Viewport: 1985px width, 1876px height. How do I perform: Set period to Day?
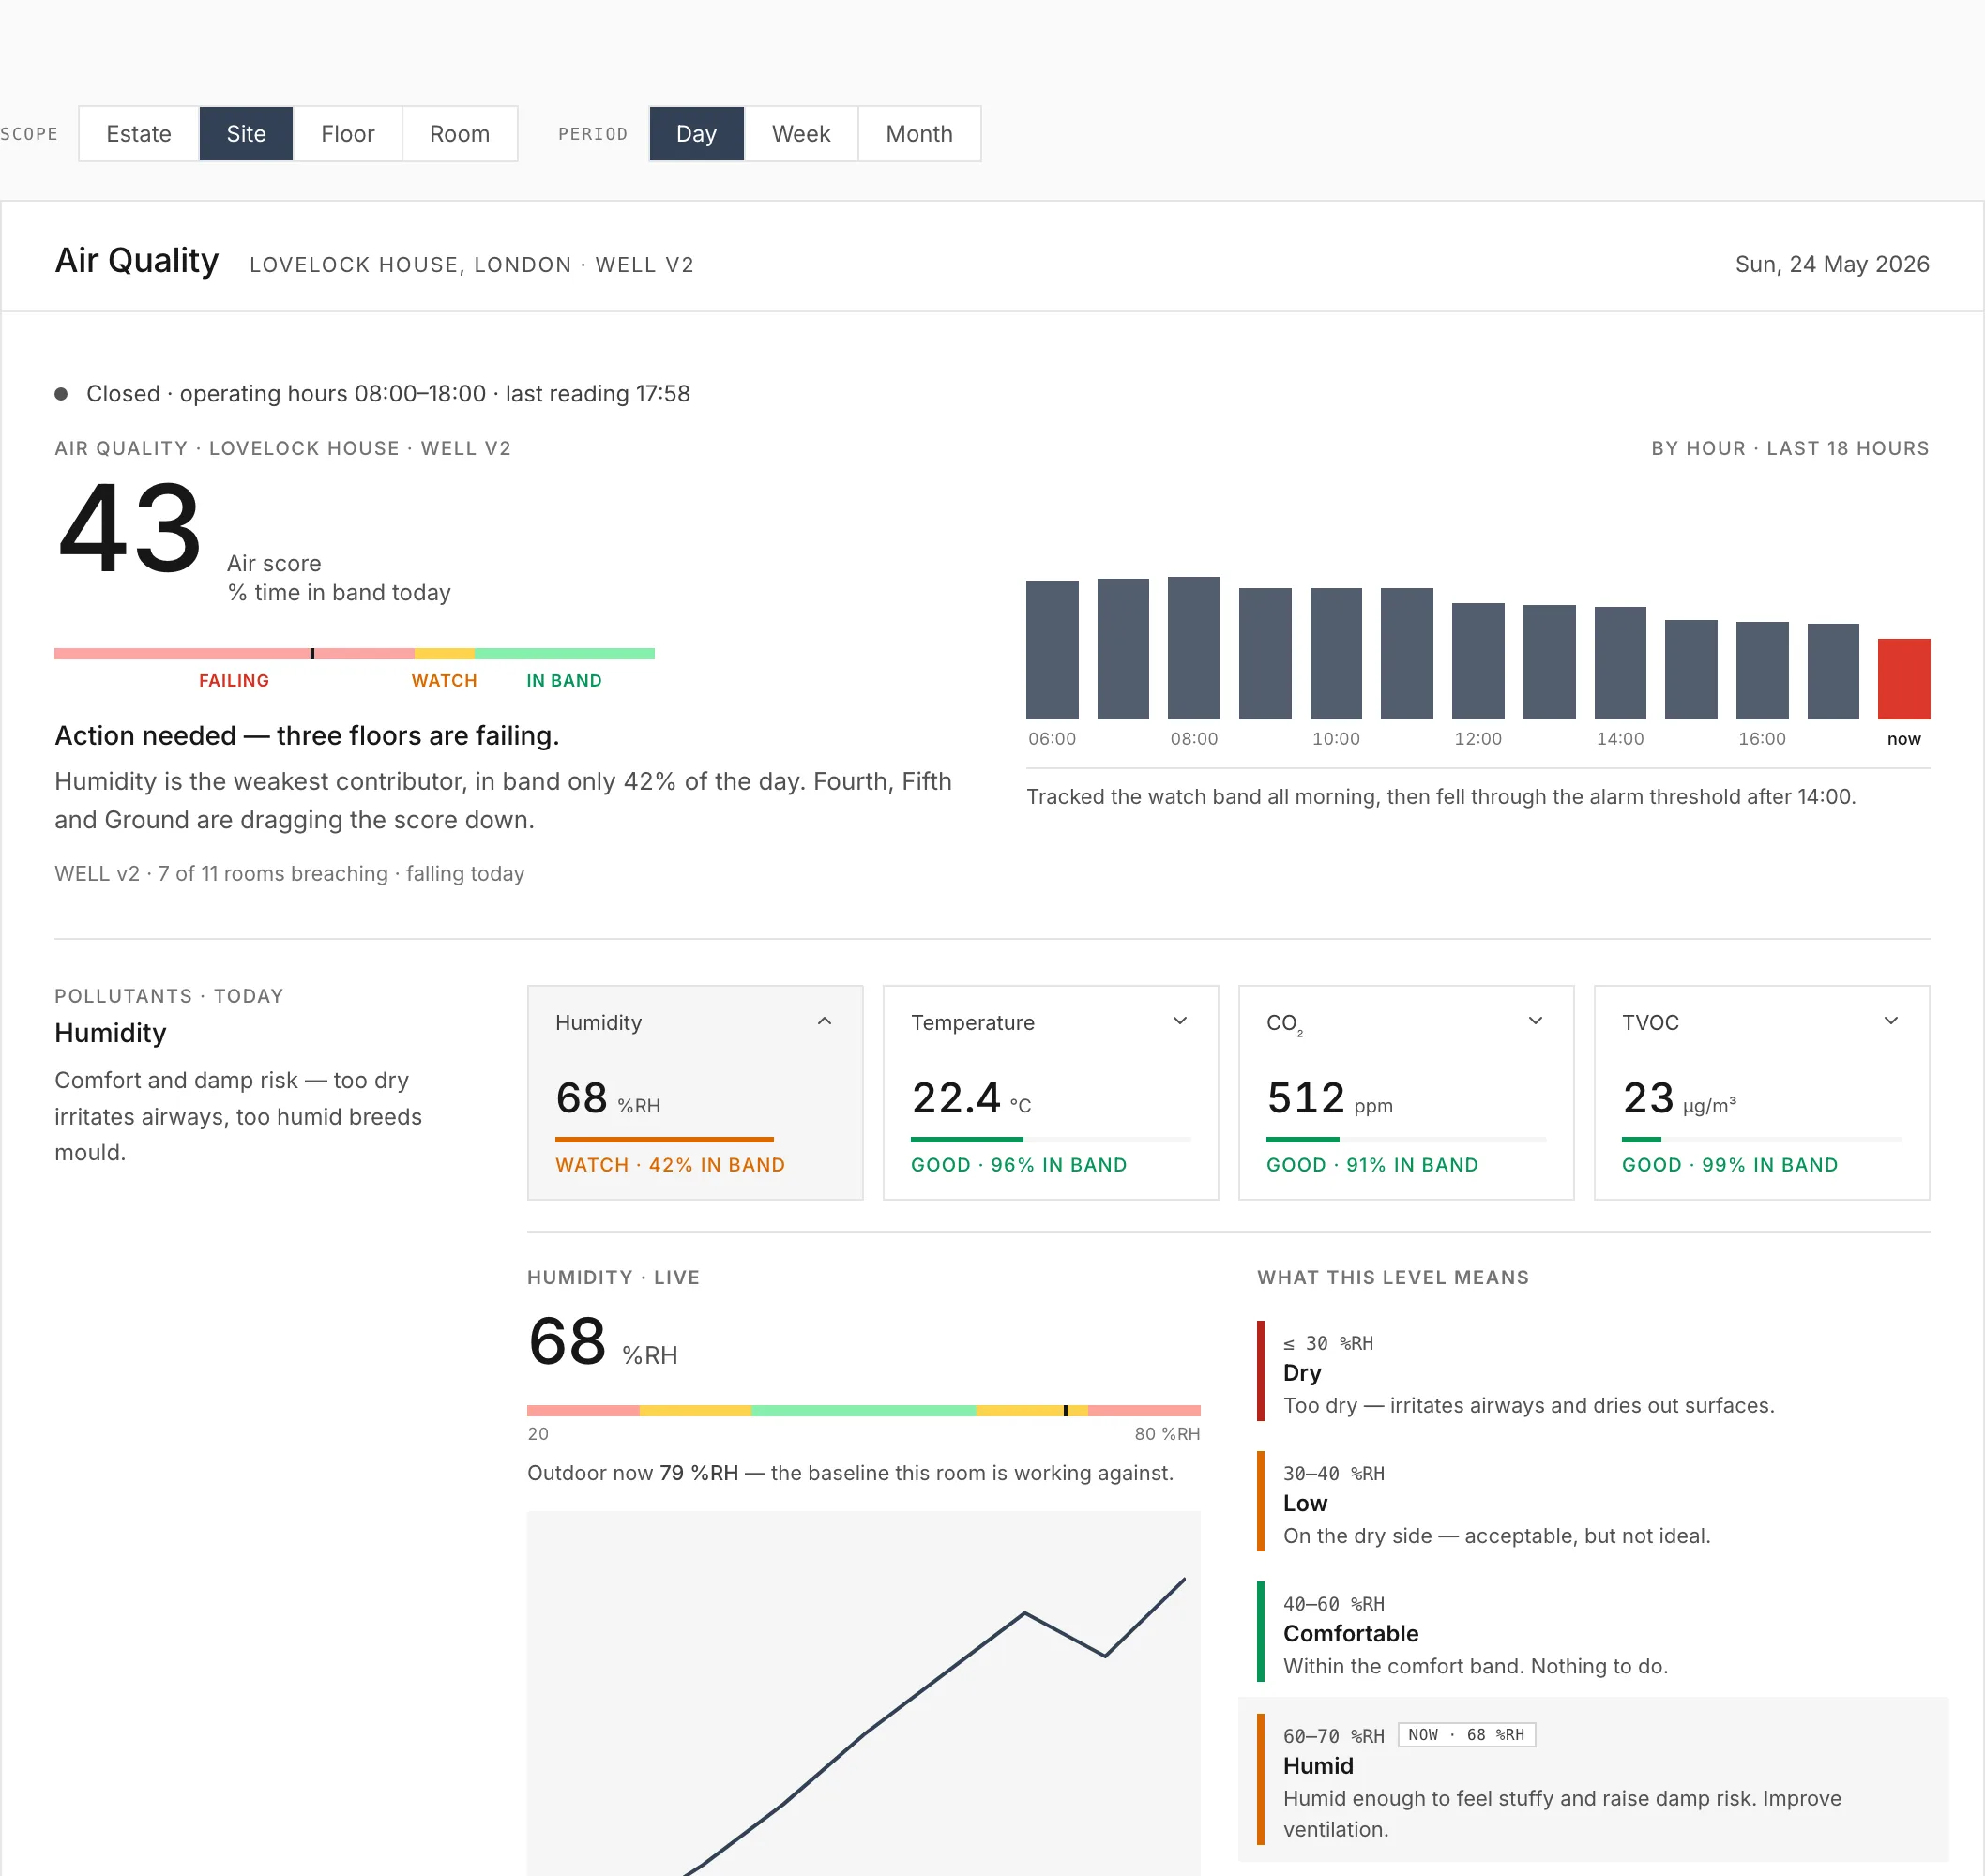696,134
